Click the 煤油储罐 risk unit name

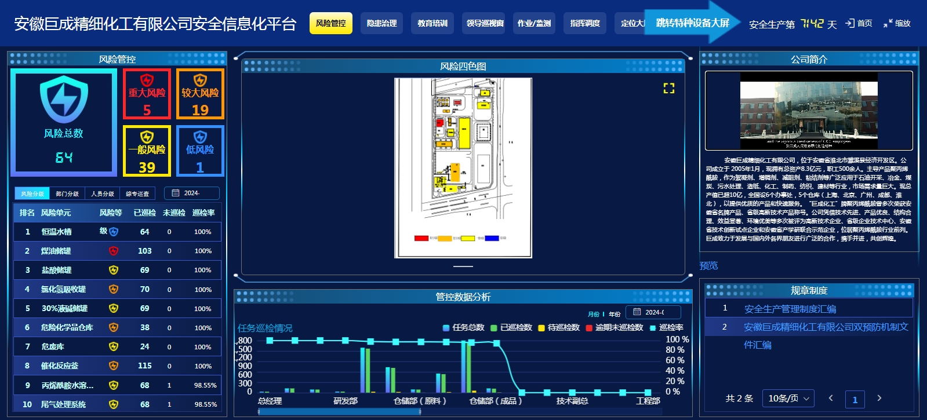(x=56, y=251)
